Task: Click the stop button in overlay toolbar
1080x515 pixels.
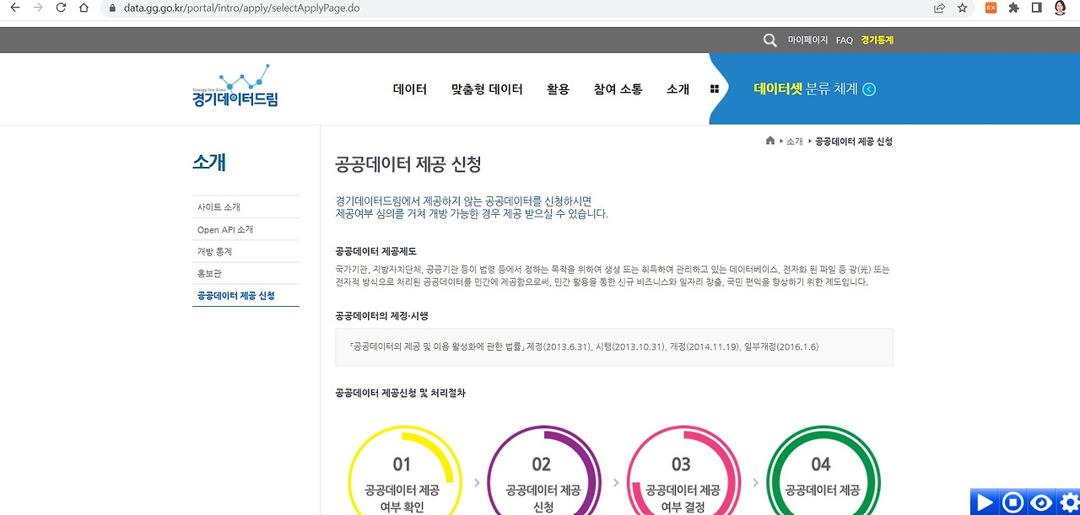Action: [1012, 502]
